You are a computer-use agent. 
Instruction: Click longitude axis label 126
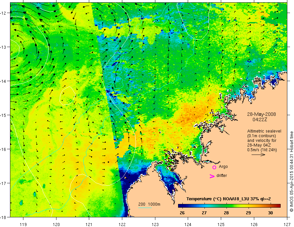point(254,224)
